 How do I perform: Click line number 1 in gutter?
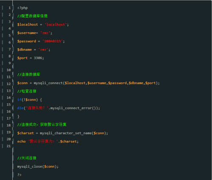[x=9, y=8]
